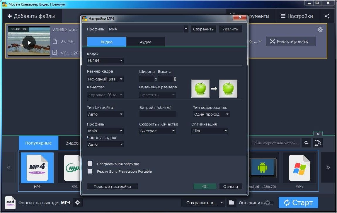Start conversion with Старт button
The width and height of the screenshot is (337, 213).
(298, 202)
